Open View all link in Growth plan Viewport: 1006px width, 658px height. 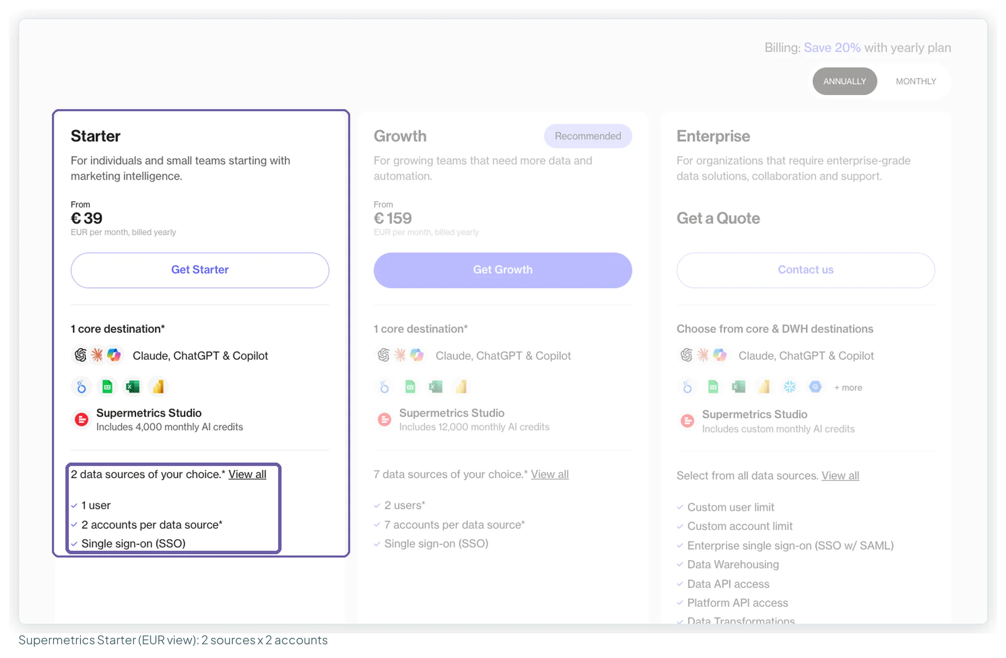pyautogui.click(x=550, y=475)
